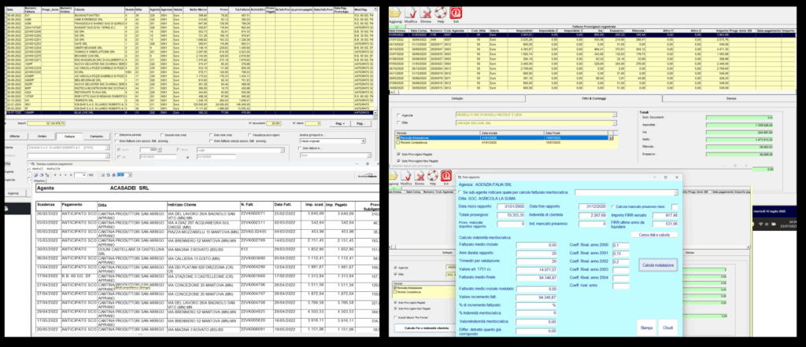Click print icon in Stampa scadenze toolbar
The image size is (806, 347).
tap(42, 175)
